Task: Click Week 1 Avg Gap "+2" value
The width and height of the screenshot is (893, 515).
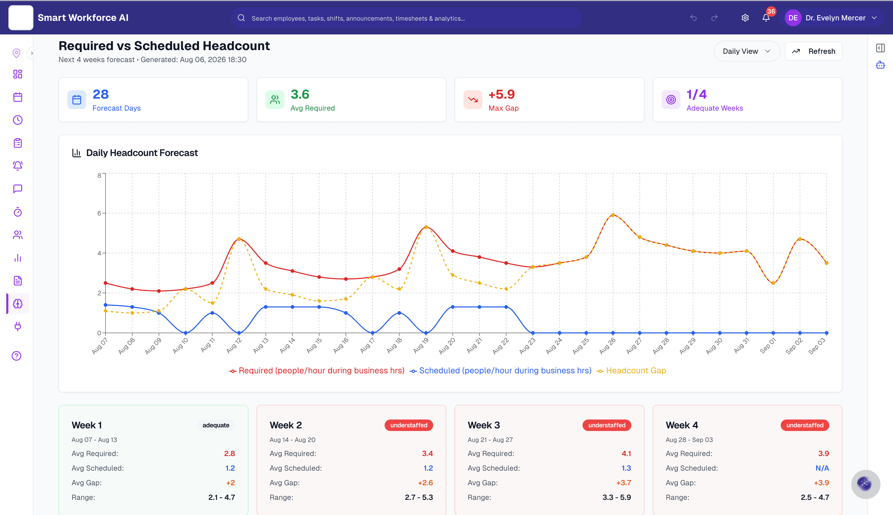Action: pyautogui.click(x=230, y=483)
